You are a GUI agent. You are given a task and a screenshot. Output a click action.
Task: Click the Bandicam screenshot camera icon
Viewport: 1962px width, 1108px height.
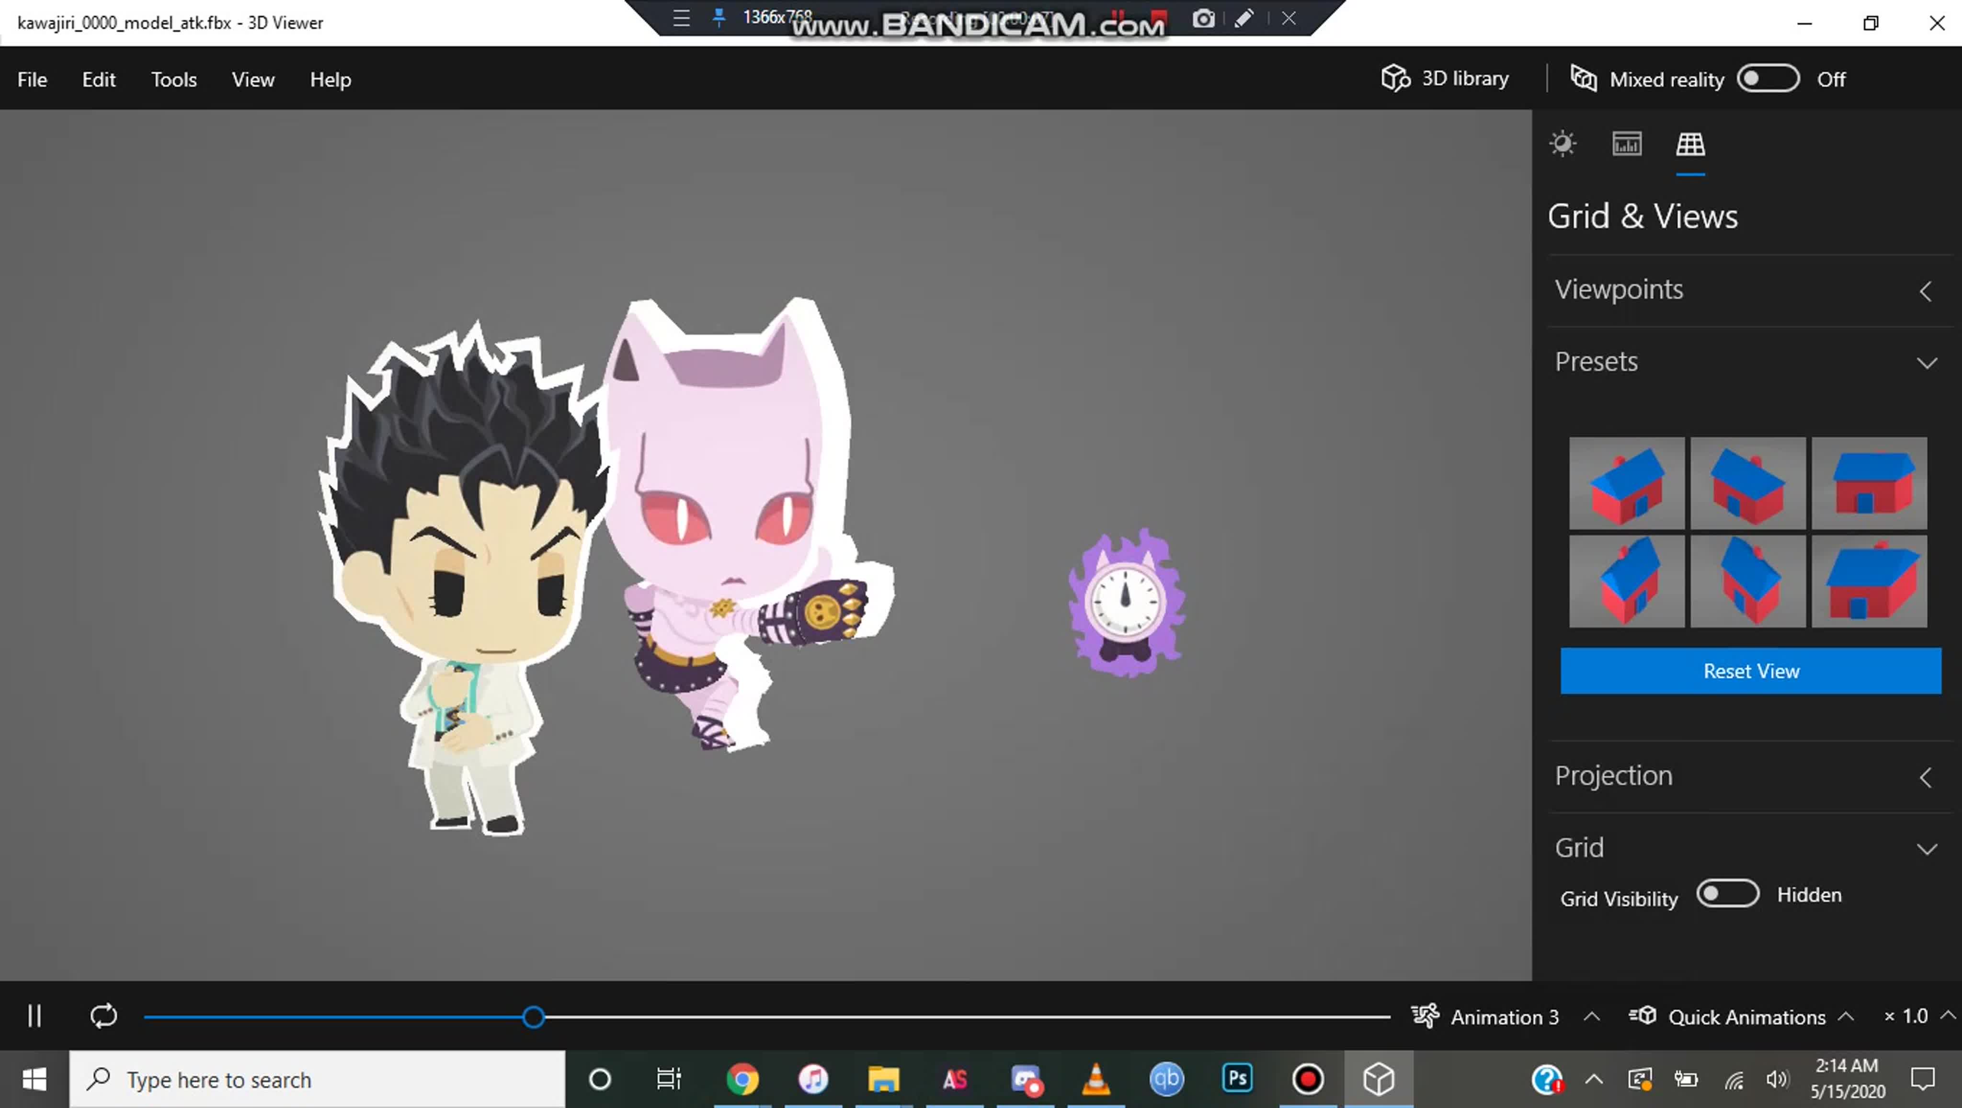(1203, 18)
